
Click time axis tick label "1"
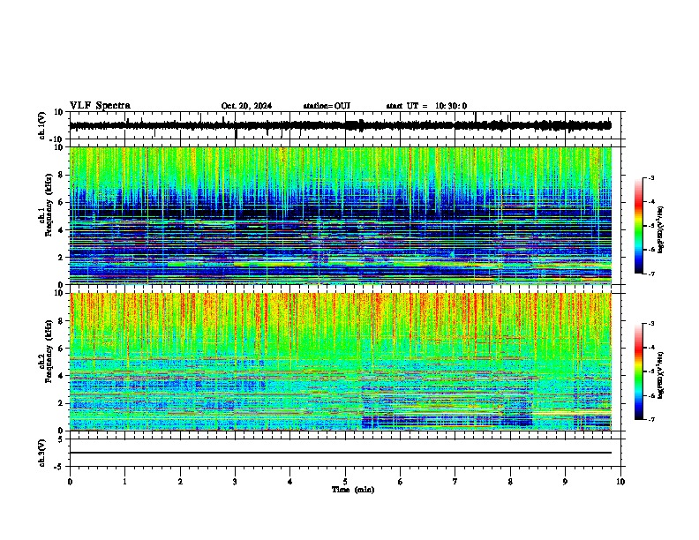[124, 482]
